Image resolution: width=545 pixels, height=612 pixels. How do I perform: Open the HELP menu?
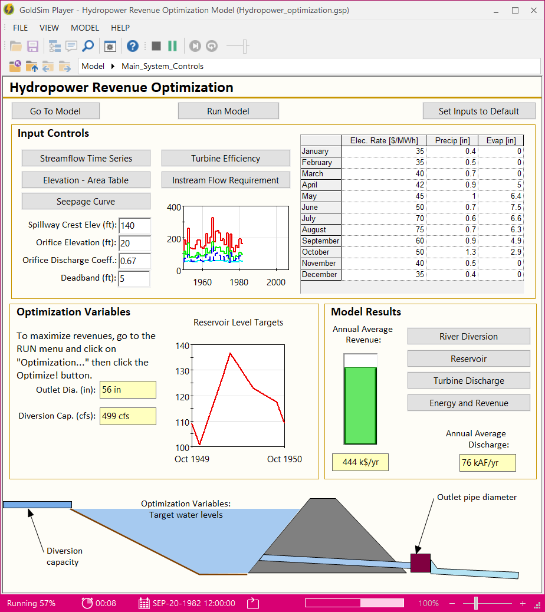120,28
